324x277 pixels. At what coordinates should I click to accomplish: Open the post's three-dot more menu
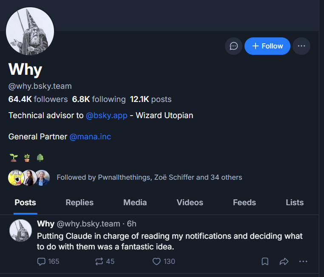click(x=303, y=262)
